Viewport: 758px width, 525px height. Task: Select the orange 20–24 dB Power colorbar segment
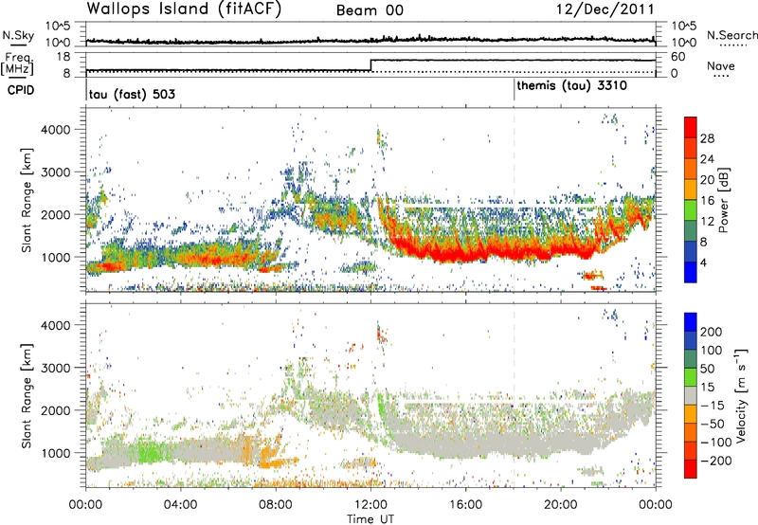point(691,169)
